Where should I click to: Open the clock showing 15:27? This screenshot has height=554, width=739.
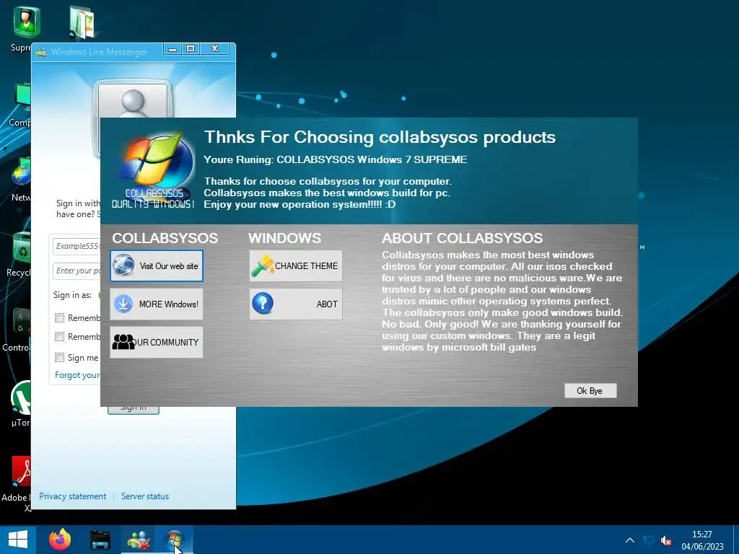(x=701, y=535)
